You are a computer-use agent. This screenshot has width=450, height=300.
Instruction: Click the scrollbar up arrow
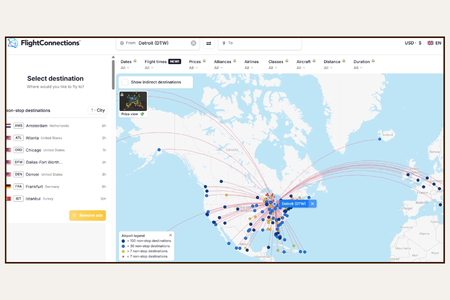click(x=113, y=57)
